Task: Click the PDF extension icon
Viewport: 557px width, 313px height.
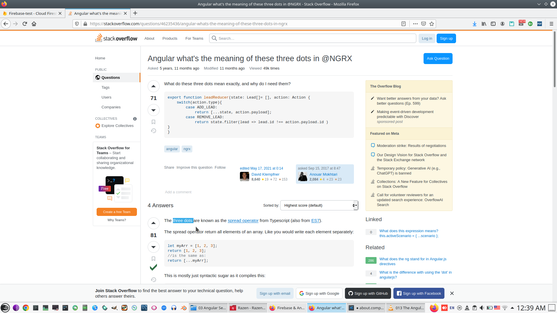Action: click(540, 24)
